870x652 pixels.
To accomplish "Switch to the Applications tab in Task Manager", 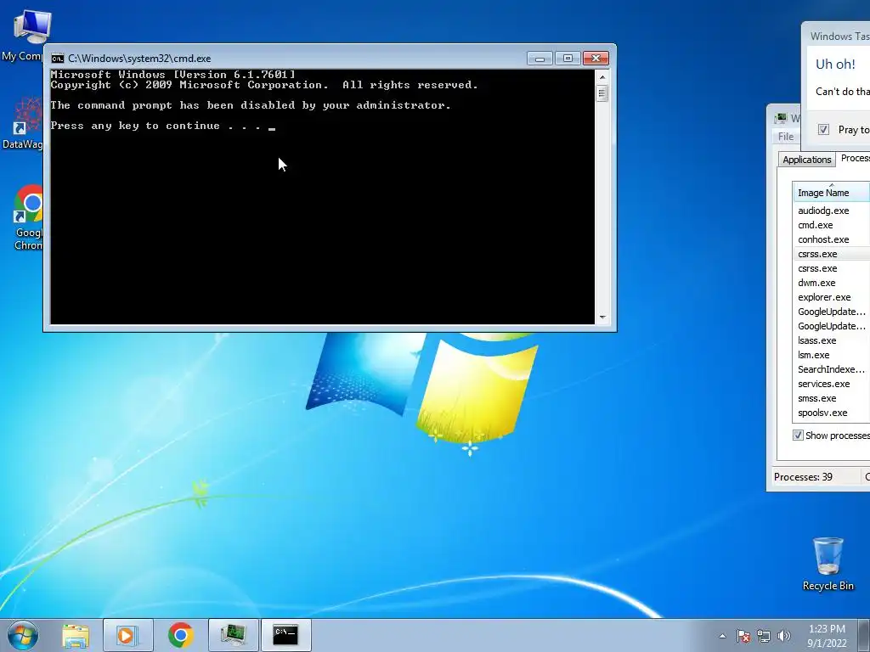I will pos(807,160).
